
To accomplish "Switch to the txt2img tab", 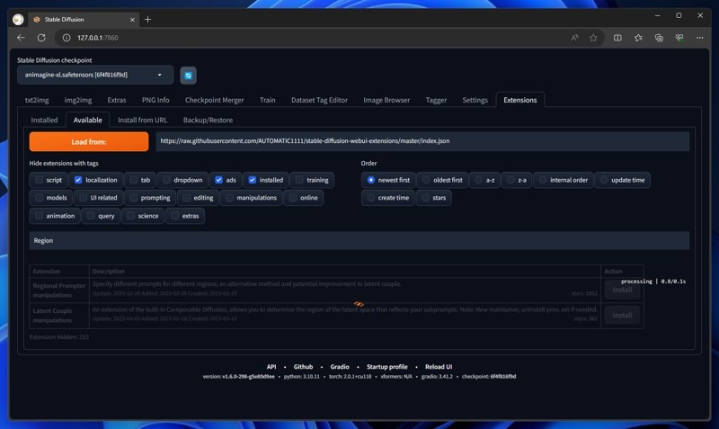I will tap(37, 100).
